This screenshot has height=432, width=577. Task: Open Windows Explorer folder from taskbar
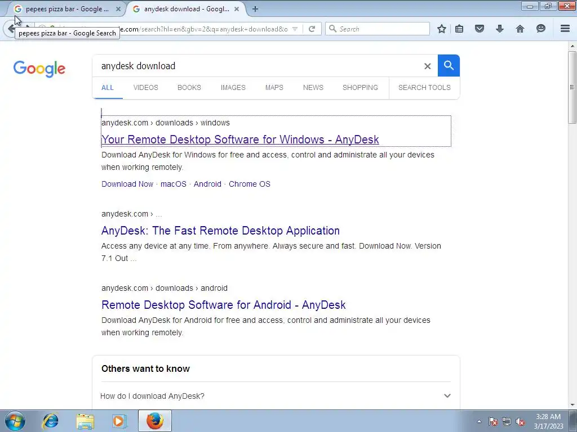(85, 421)
